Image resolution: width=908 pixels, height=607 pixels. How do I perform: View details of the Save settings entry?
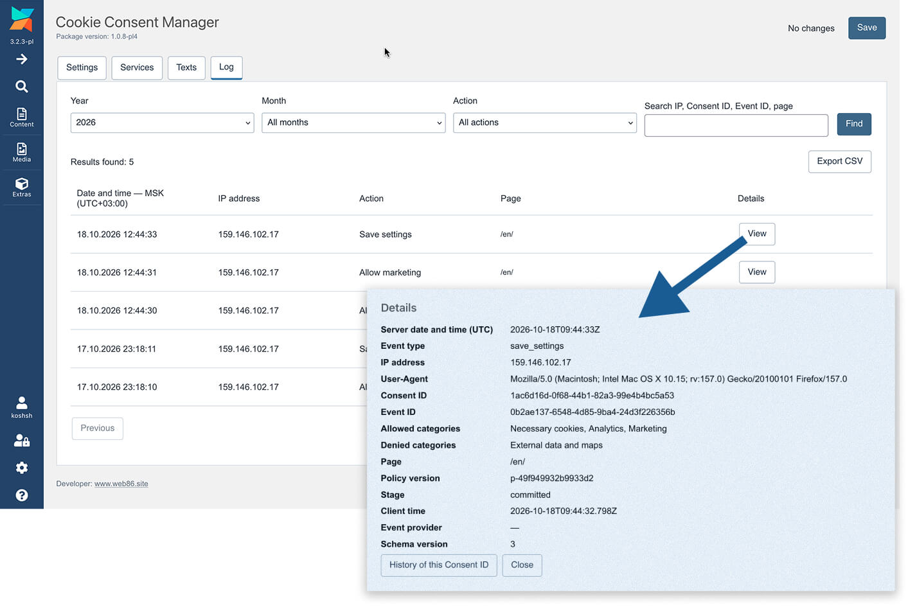click(x=757, y=234)
